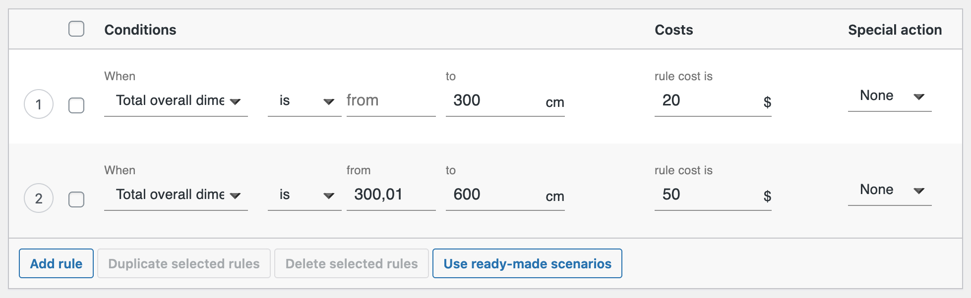Image resolution: width=971 pixels, height=298 pixels.
Task: Open the condition dropdown in rule 2
Action: pos(176,195)
